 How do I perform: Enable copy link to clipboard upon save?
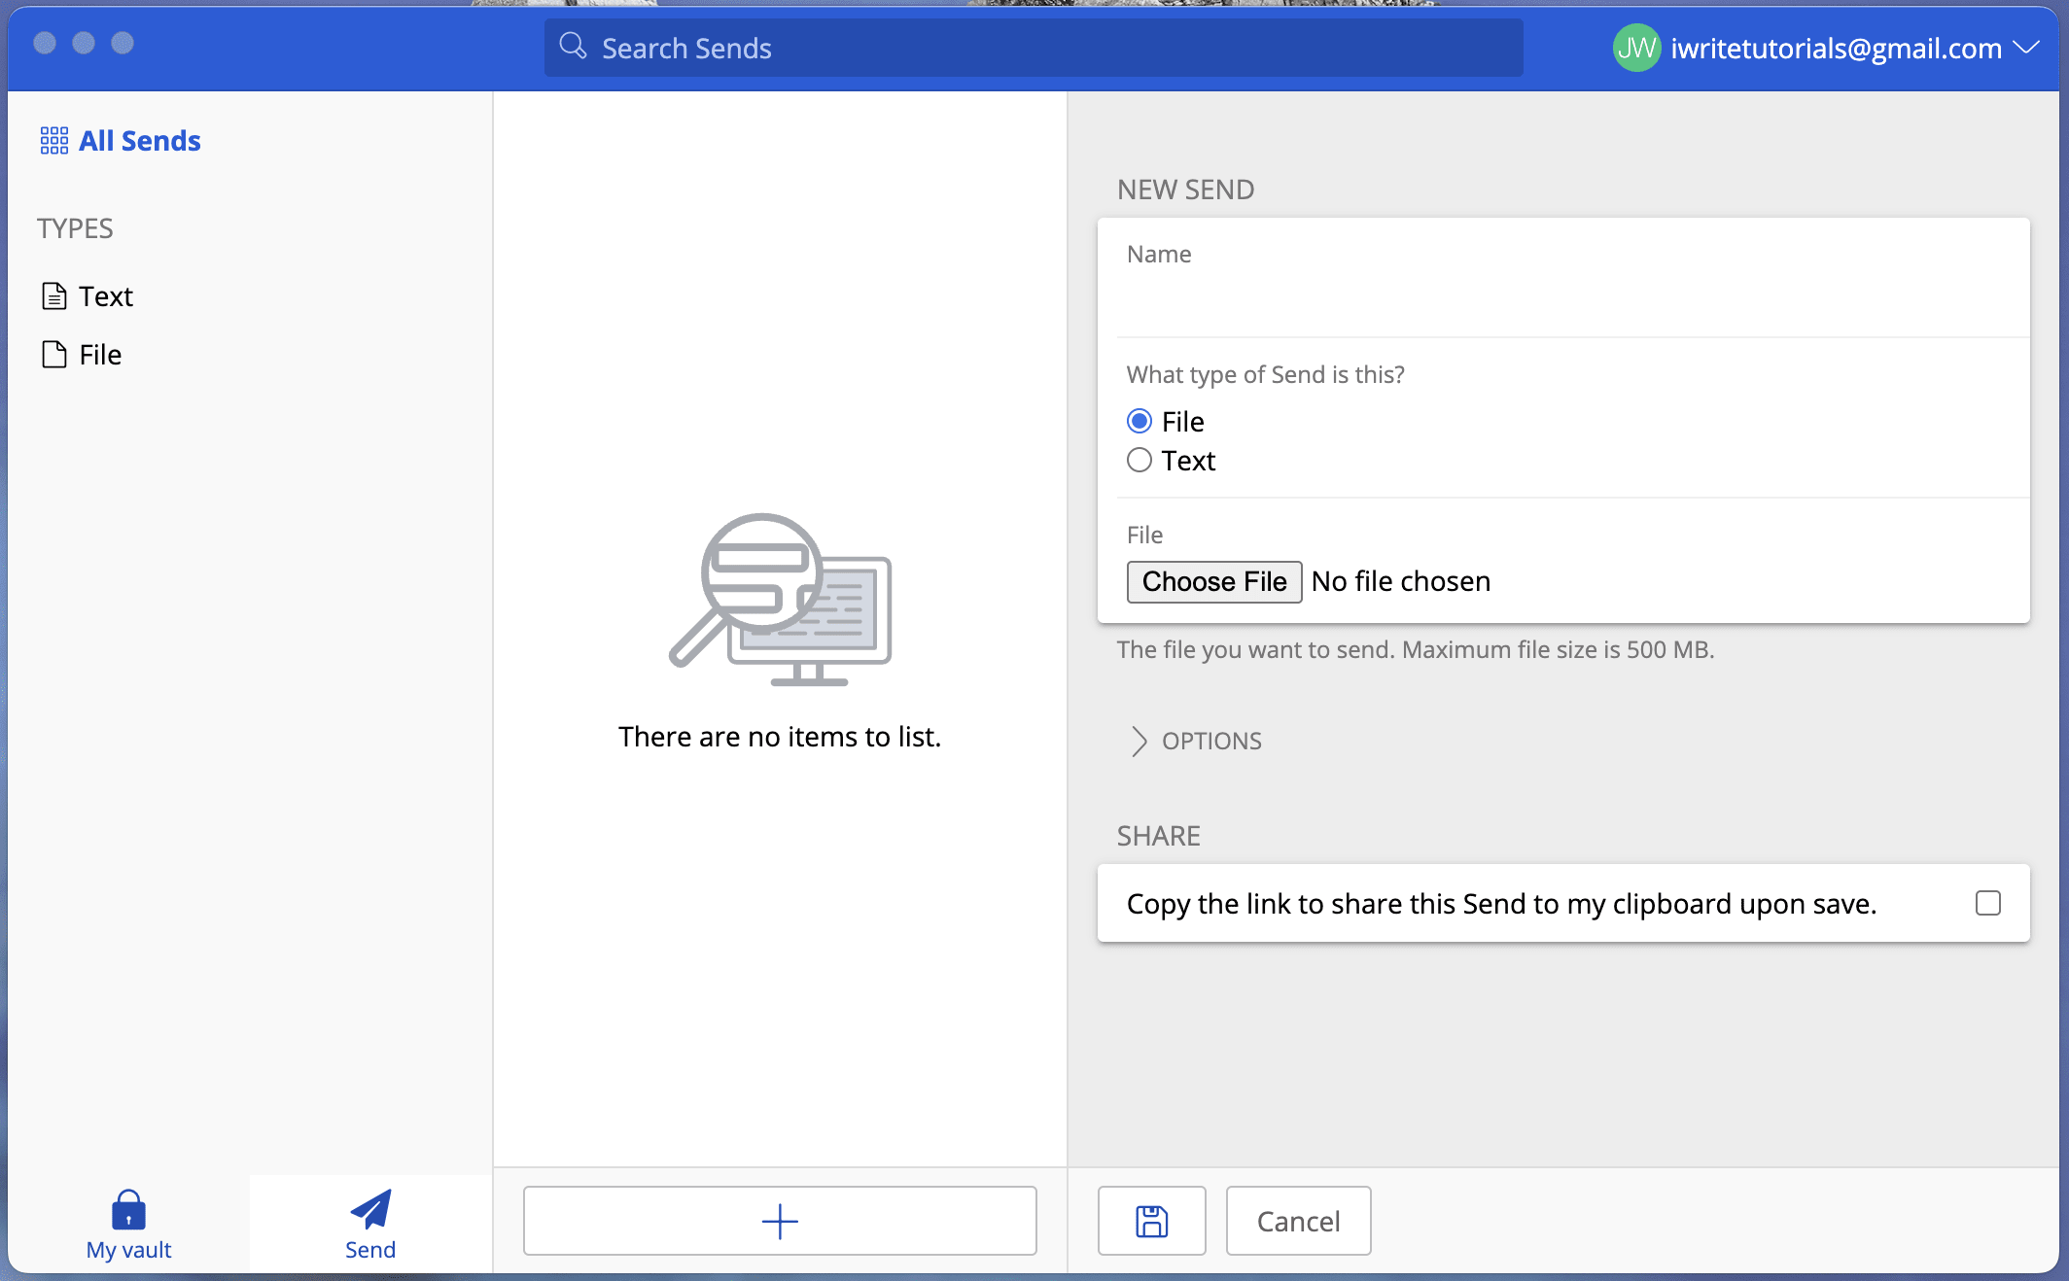[1987, 903]
